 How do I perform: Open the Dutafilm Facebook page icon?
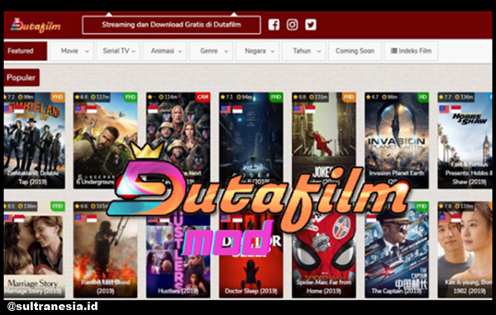(274, 25)
